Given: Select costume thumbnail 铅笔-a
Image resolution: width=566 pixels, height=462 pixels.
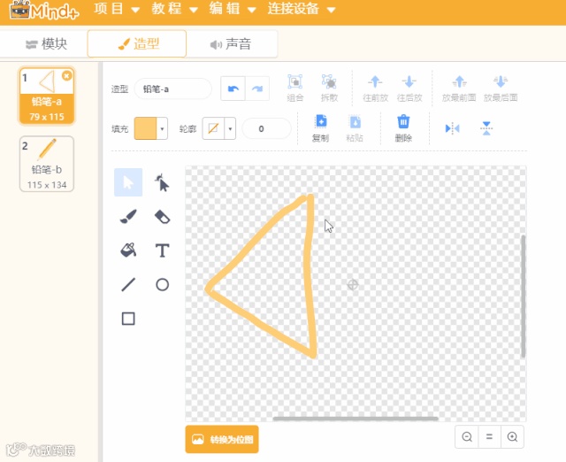Looking at the screenshot, I should (47, 96).
